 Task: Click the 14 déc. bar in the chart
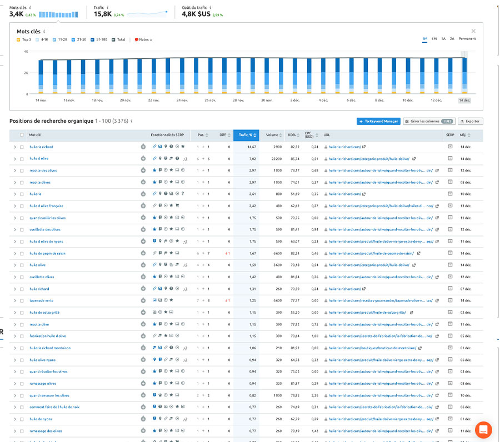466,72
